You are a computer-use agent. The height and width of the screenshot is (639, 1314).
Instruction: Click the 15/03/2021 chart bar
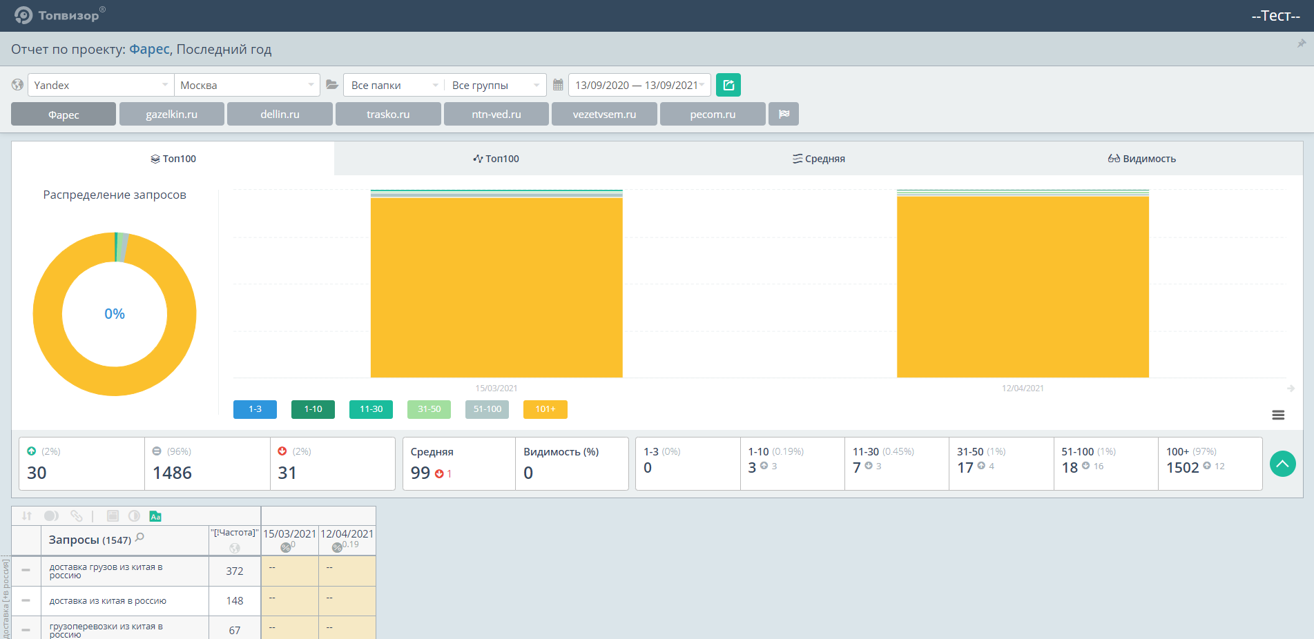496,284
